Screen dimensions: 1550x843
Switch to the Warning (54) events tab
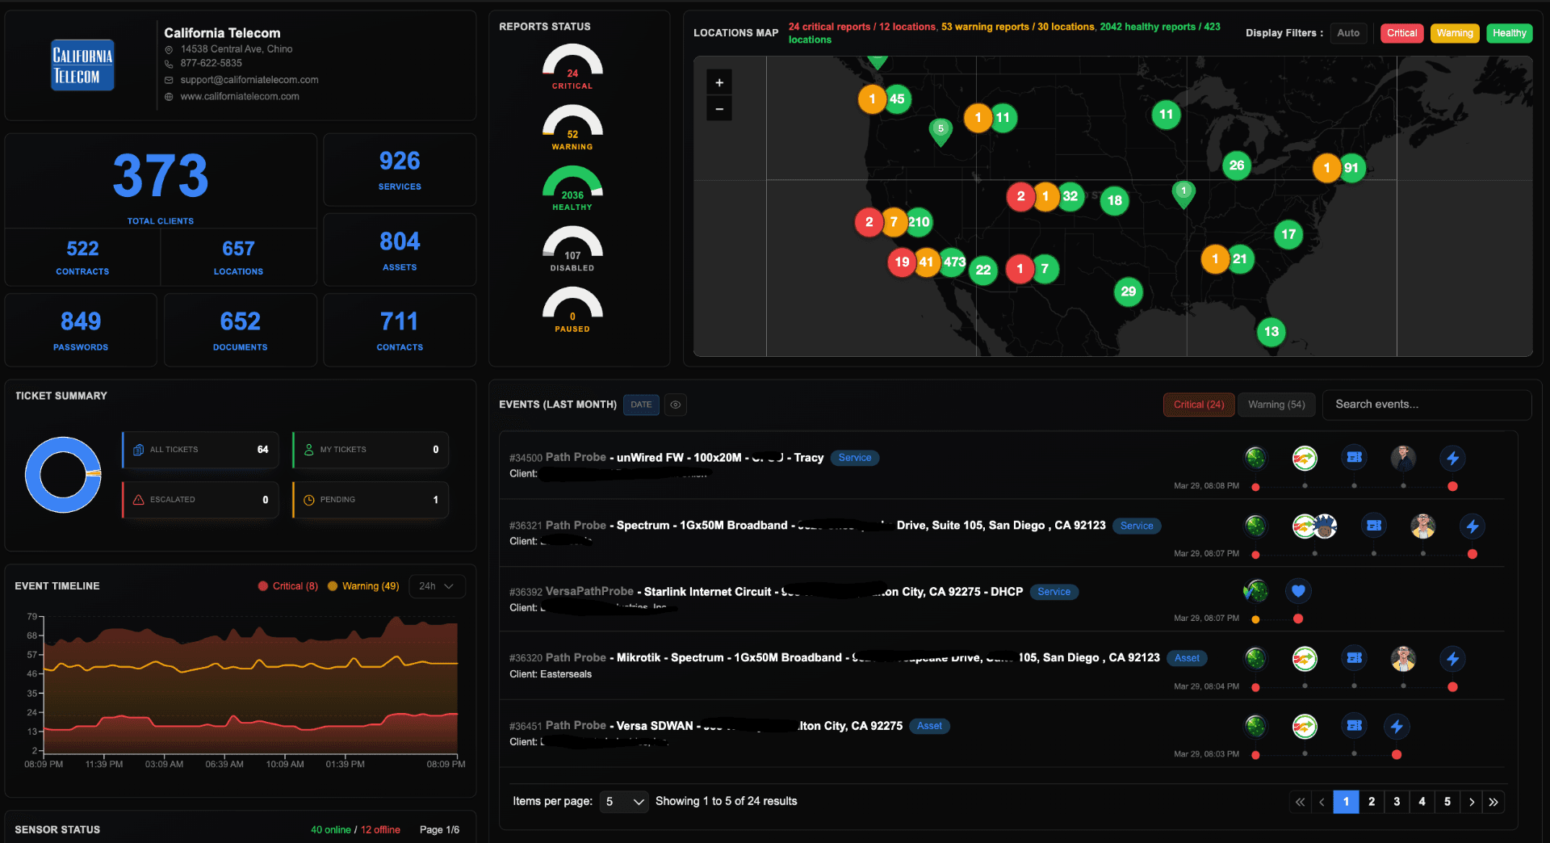[x=1276, y=404]
